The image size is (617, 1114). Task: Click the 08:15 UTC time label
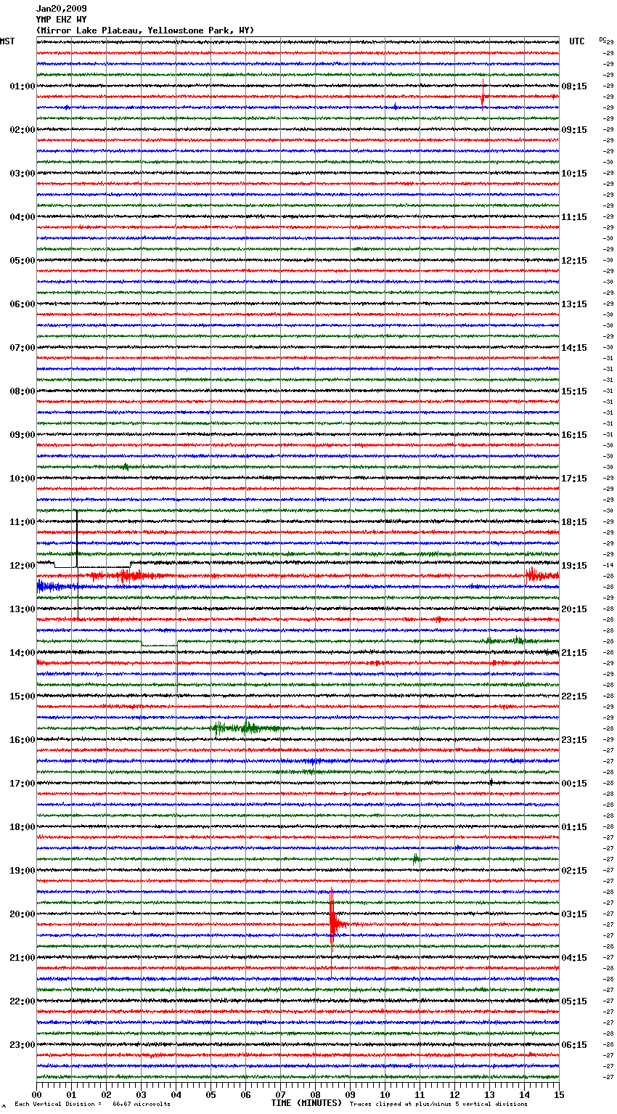click(574, 86)
